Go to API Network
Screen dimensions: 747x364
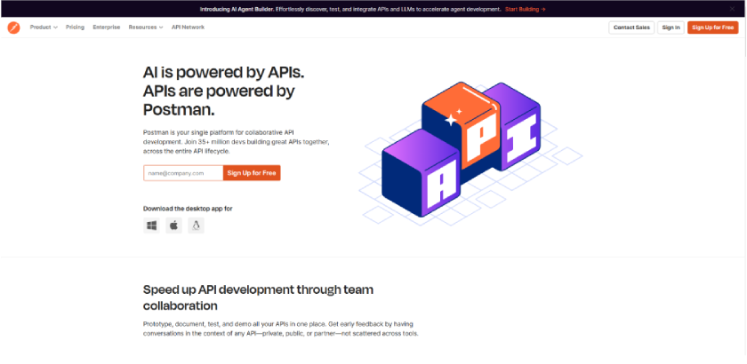[x=189, y=28]
